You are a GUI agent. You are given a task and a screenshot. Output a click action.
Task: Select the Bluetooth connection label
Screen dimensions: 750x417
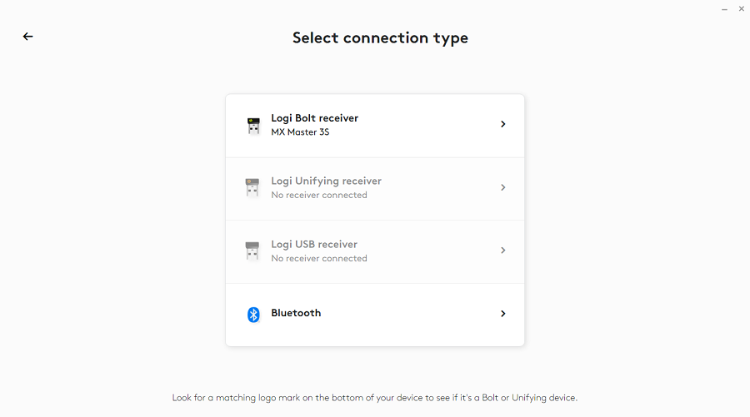[x=296, y=313]
